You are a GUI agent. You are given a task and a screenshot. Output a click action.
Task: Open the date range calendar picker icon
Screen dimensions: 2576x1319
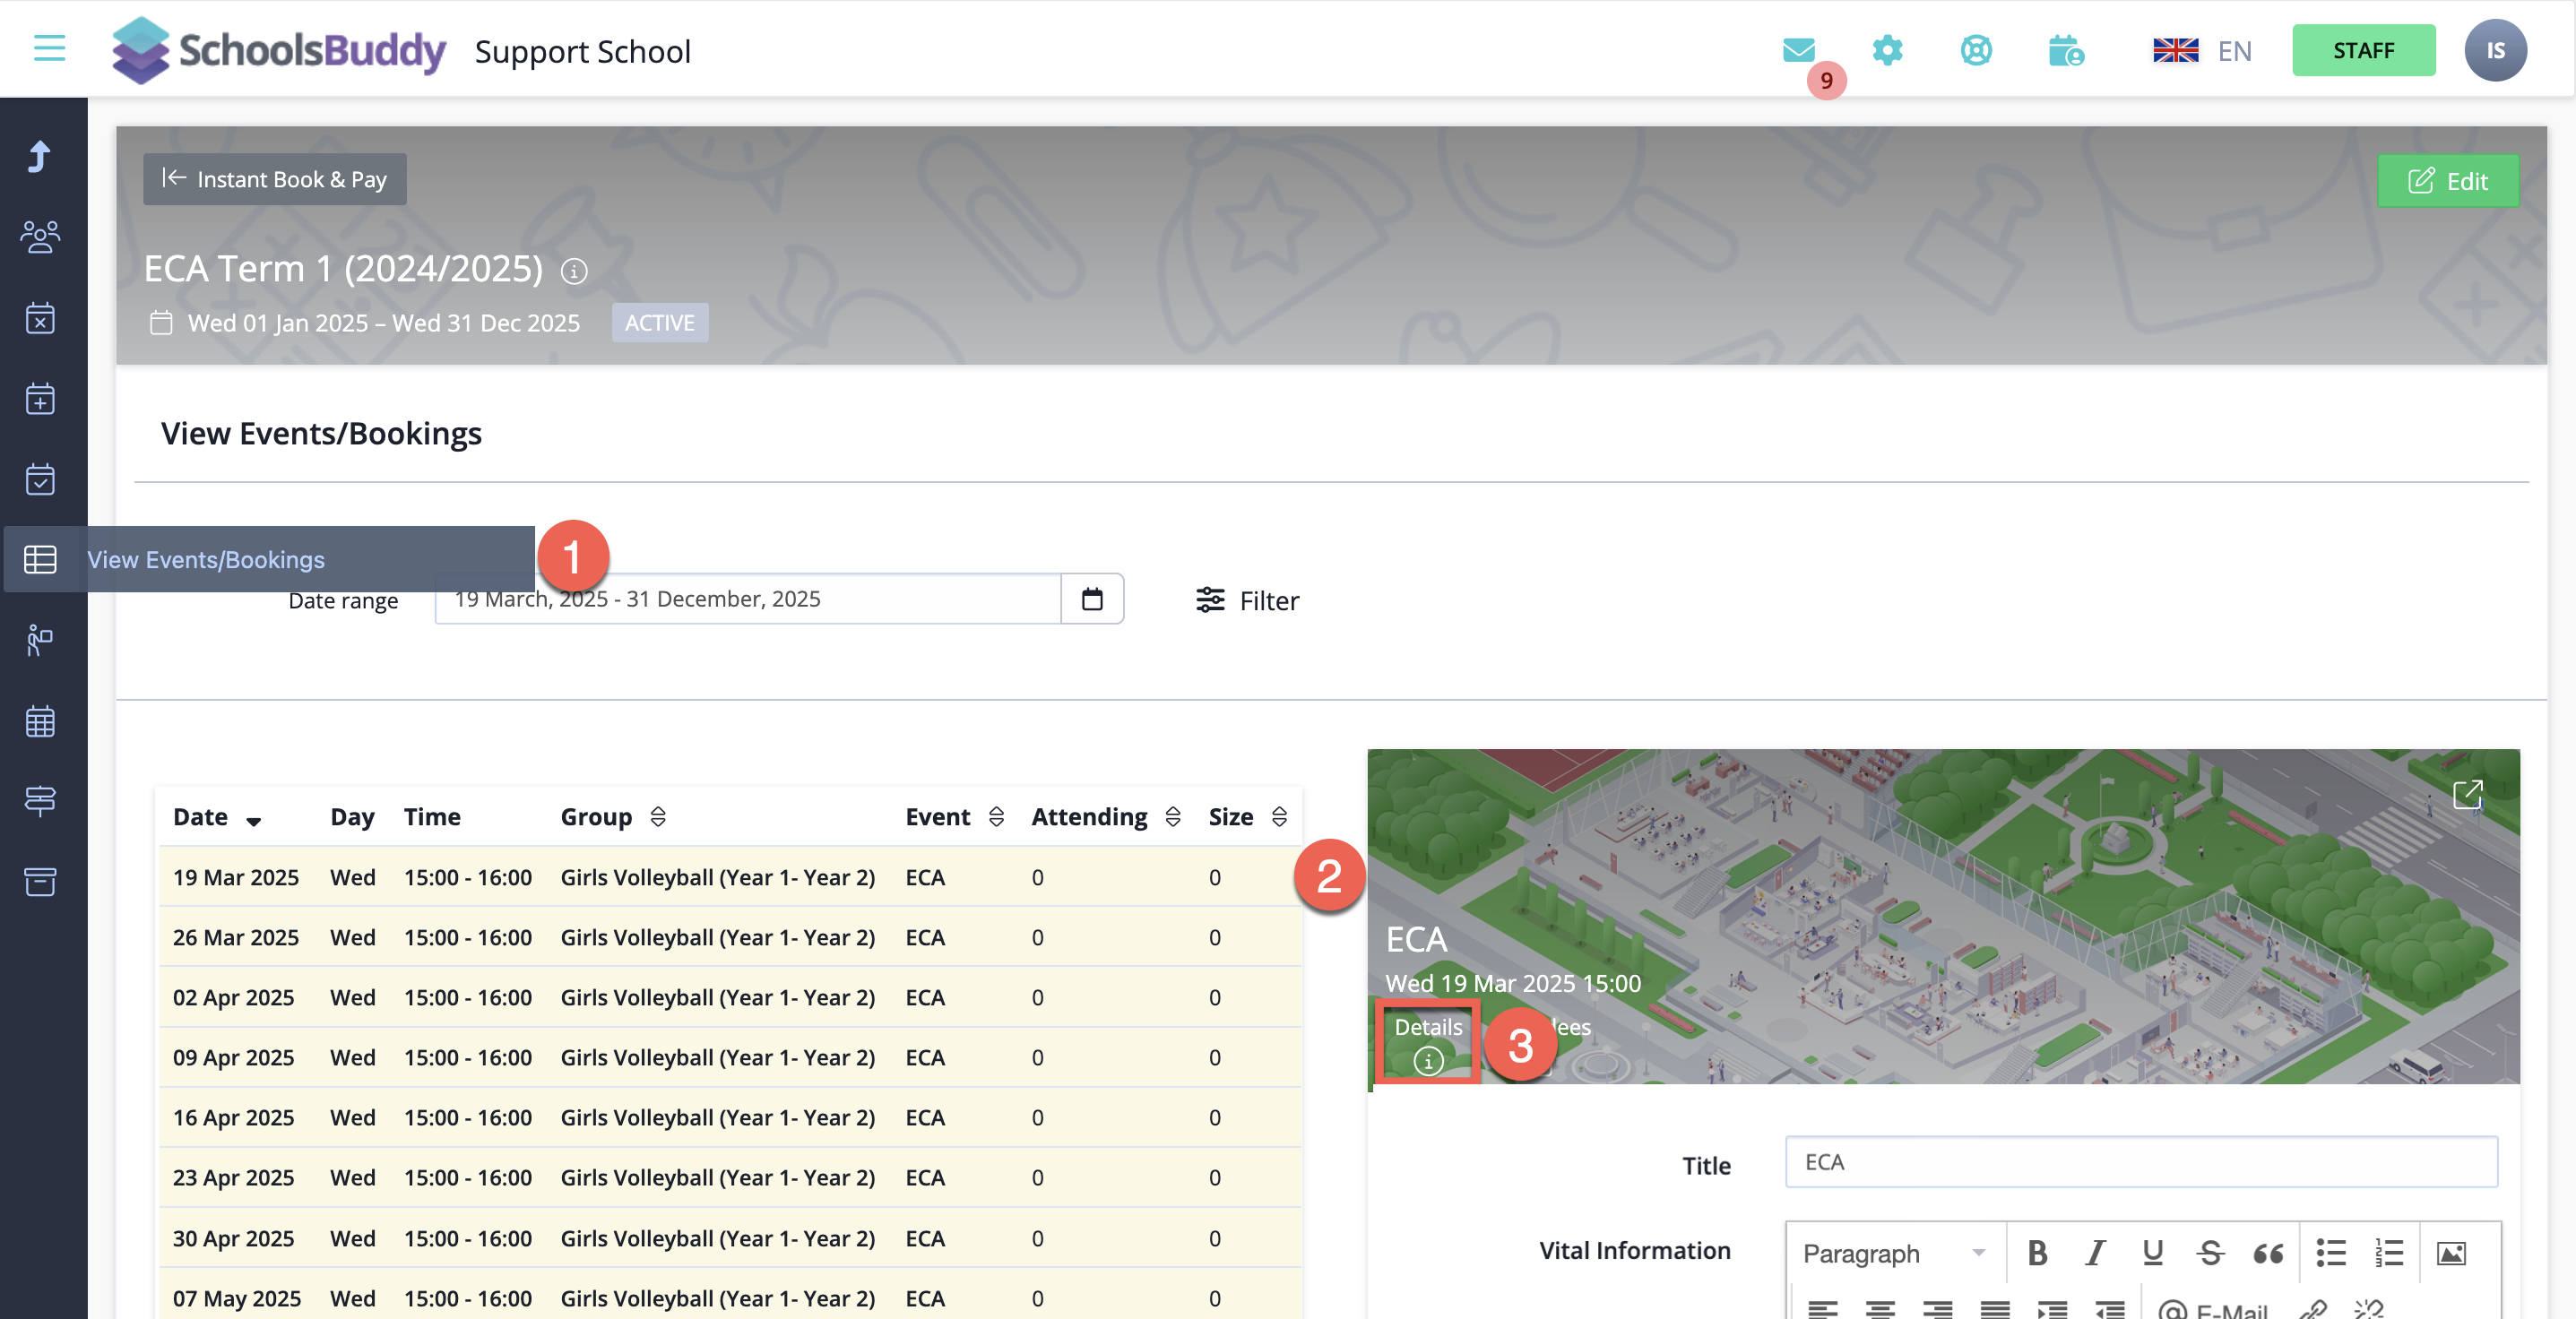coord(1092,599)
